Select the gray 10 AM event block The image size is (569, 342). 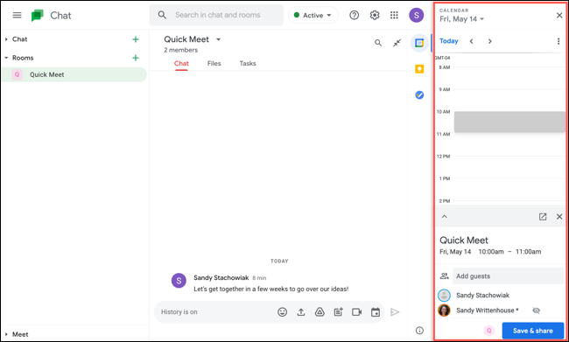pos(509,122)
